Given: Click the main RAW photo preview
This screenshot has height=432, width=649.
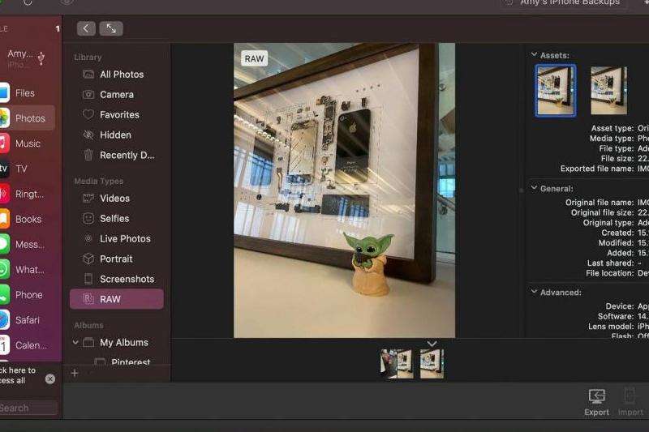Looking at the screenshot, I should click(x=344, y=190).
